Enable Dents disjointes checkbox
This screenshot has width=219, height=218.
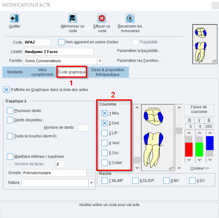10,120
